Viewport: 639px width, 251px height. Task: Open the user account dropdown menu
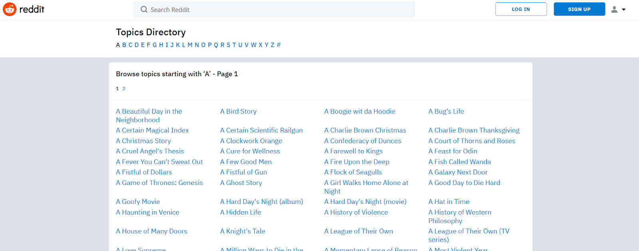[618, 9]
